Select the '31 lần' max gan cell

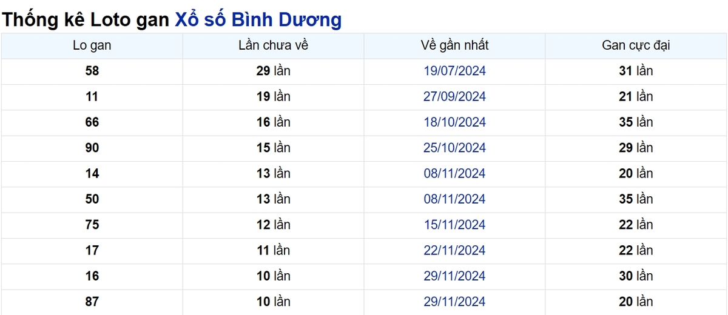click(x=636, y=71)
